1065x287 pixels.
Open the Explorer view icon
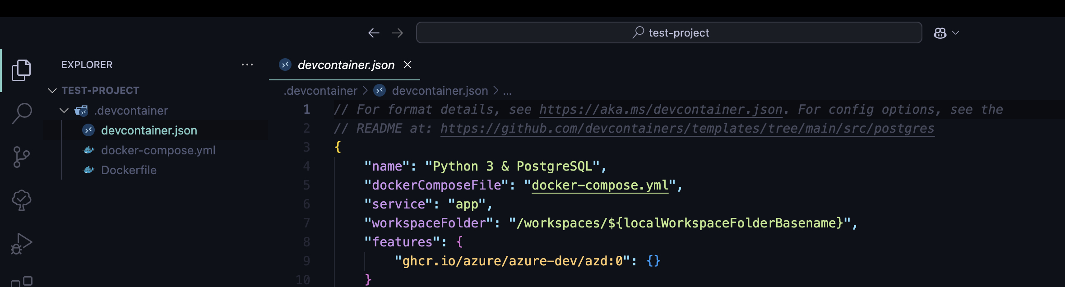[x=21, y=70]
